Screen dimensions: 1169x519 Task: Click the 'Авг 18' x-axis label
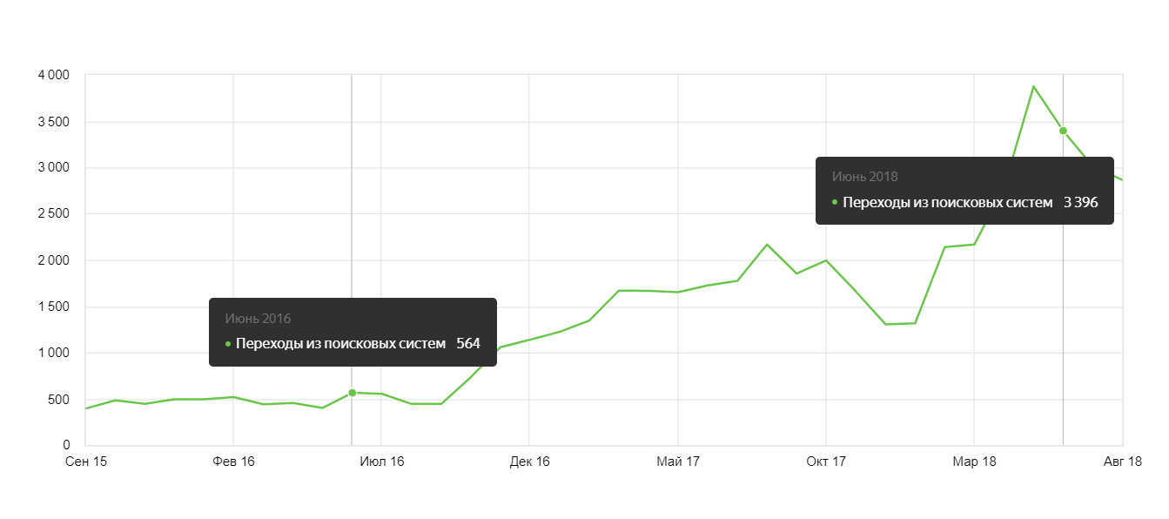click(1122, 462)
